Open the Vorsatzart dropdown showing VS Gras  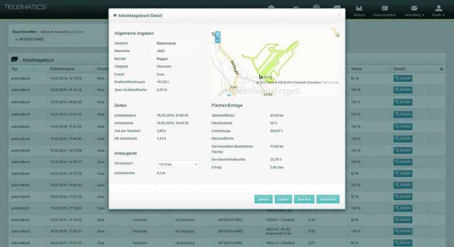click(178, 164)
